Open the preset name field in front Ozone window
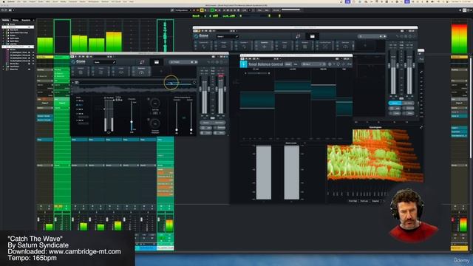Viewport: 473px width, 266px height. pyautogui.click(x=104, y=62)
